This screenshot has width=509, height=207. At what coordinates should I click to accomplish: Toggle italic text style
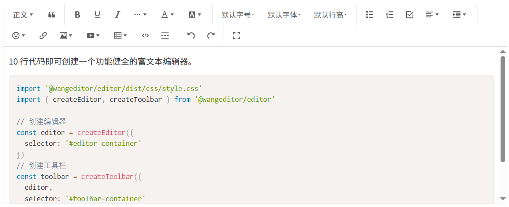point(118,15)
